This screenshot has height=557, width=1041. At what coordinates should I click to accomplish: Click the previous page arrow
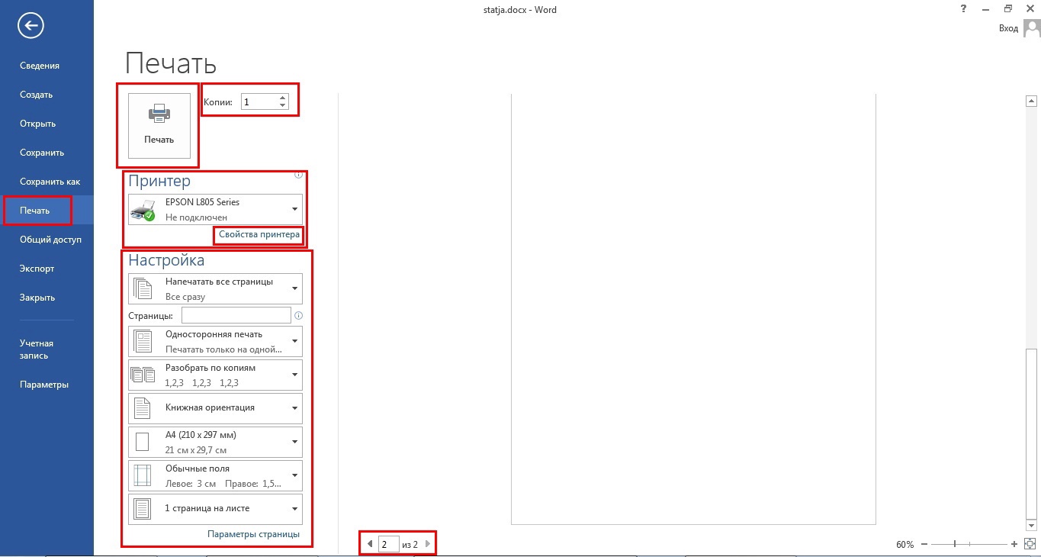370,544
